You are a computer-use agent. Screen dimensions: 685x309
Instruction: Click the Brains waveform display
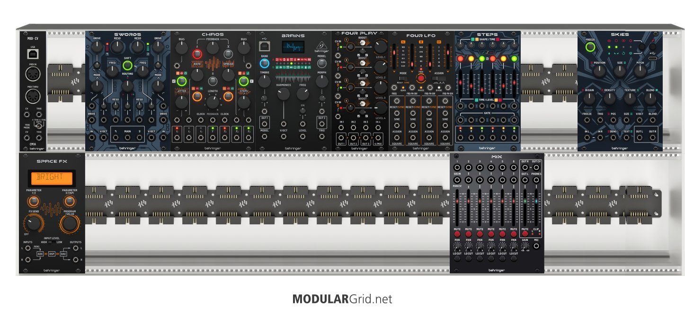(294, 47)
